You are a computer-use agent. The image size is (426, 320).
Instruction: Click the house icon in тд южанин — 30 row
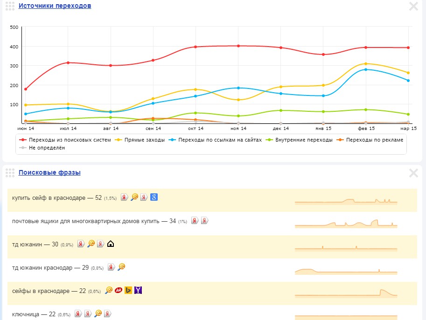111,244
